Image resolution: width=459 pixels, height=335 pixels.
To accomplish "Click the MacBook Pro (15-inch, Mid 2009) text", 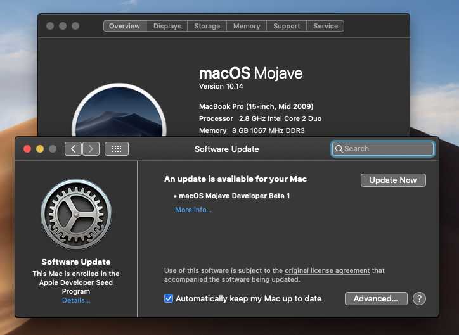I will click(x=256, y=106).
